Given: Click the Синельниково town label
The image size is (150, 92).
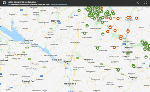Looking at the screenshot, I should 79,67.
